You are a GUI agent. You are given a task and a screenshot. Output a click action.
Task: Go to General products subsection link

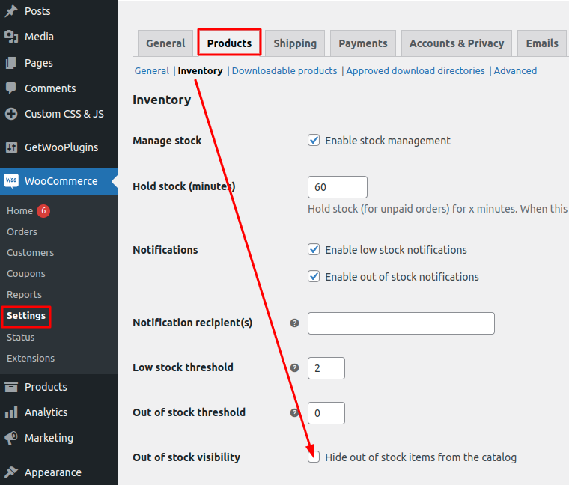[x=152, y=71]
